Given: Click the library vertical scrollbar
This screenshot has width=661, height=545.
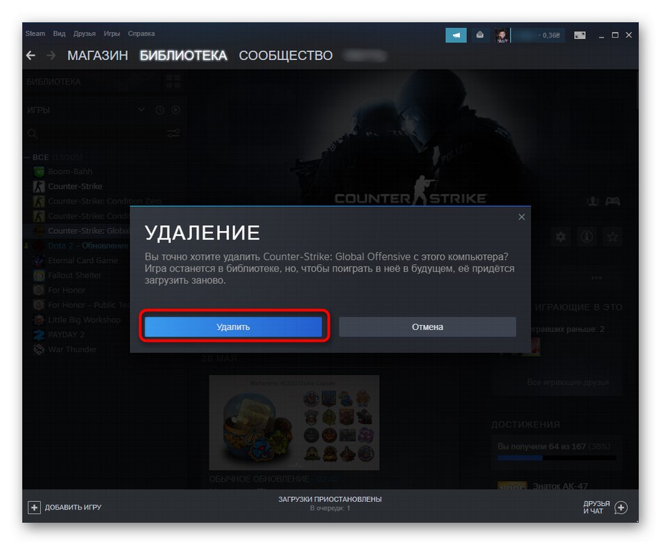Looking at the screenshot, I should coord(637,89).
